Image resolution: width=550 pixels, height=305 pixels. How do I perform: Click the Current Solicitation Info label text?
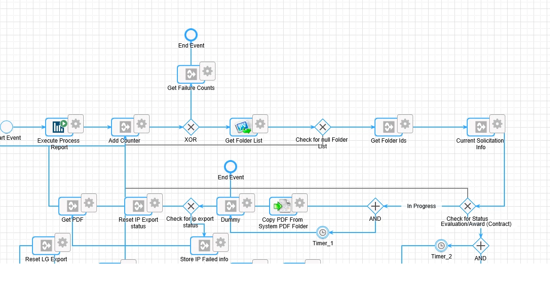click(480, 144)
